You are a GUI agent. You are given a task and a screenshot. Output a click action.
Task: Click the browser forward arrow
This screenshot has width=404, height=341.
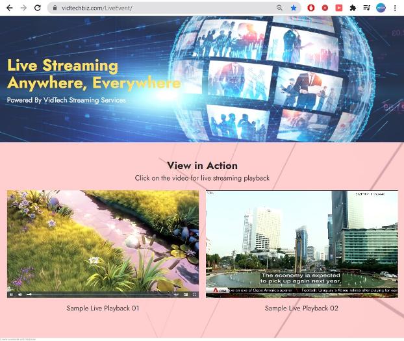point(23,8)
